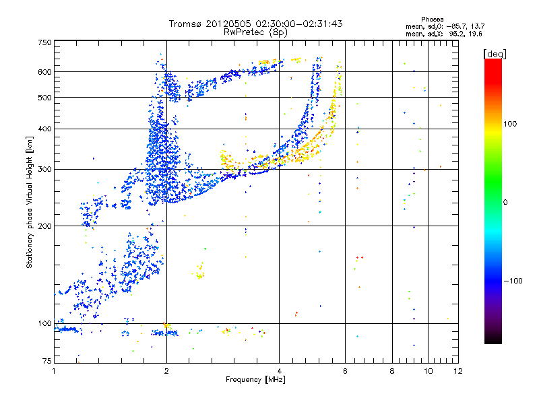Click the x-axis label '10'

coord(428,371)
